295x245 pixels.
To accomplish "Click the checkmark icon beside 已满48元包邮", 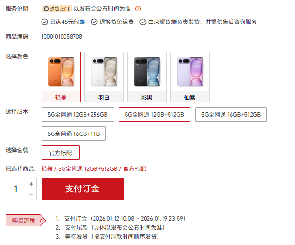I will pos(44,22).
